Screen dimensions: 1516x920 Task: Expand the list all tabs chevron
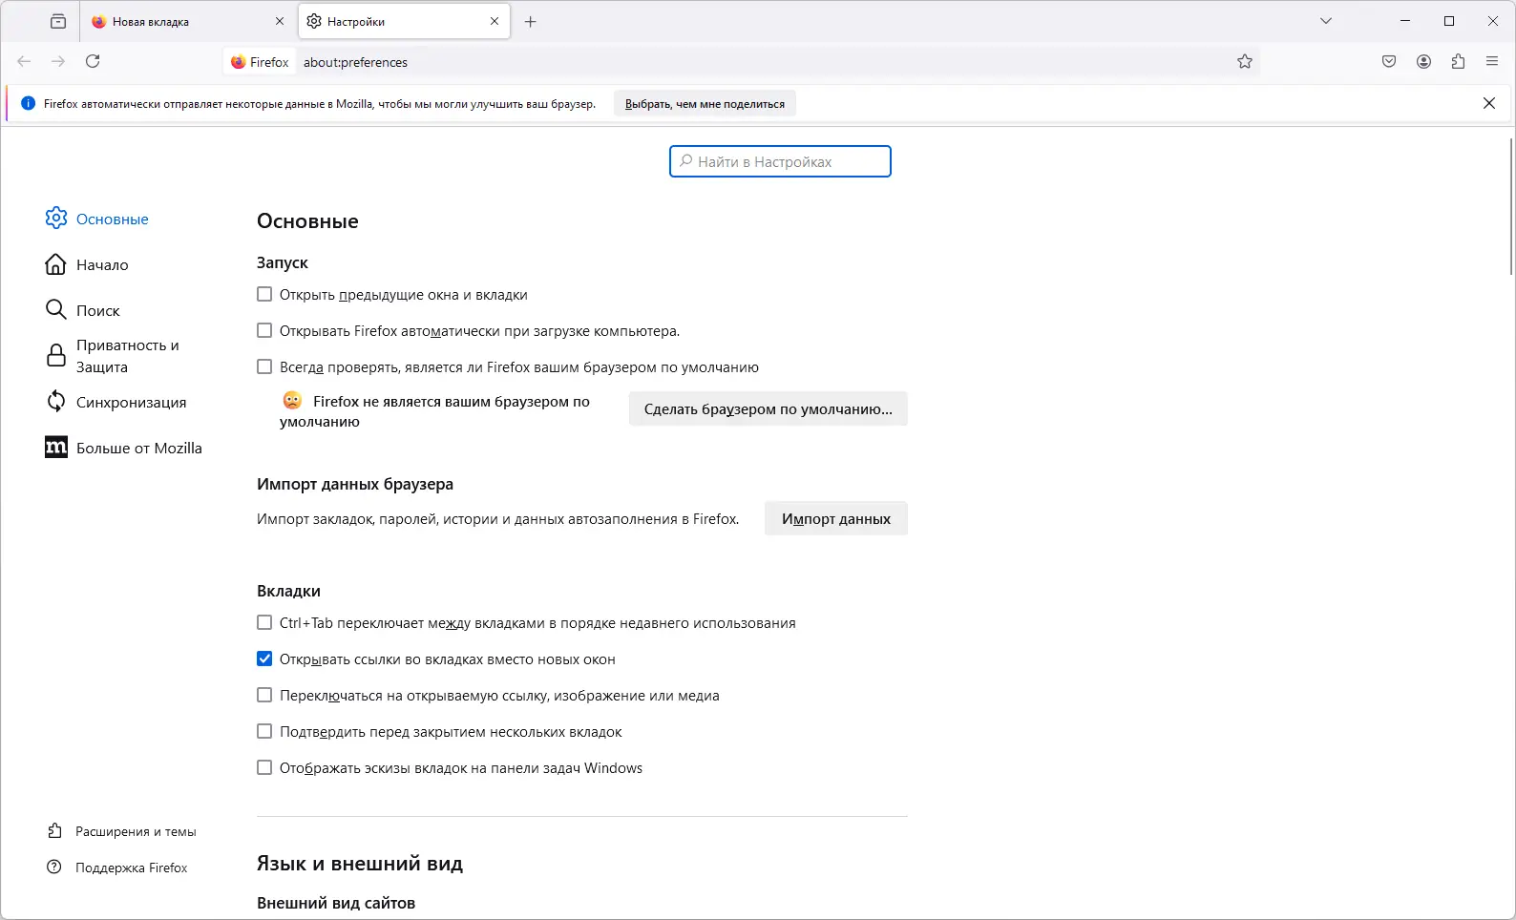(x=1326, y=21)
